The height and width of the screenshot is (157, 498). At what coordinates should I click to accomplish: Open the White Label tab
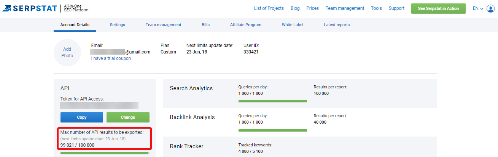coord(293,25)
